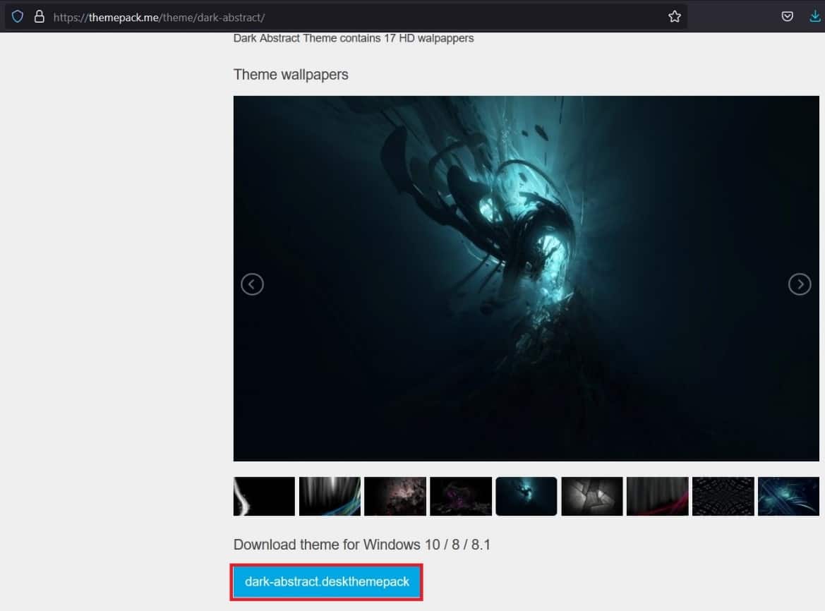View site security via the padlock icon

point(39,16)
